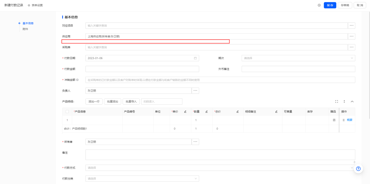Open the 期次 dropdown

(298, 58)
